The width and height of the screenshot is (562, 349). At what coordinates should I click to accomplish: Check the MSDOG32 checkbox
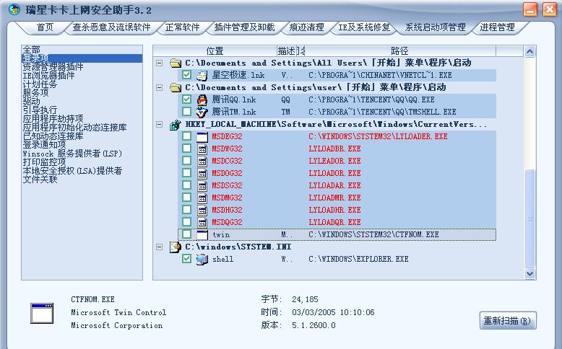[x=186, y=173]
